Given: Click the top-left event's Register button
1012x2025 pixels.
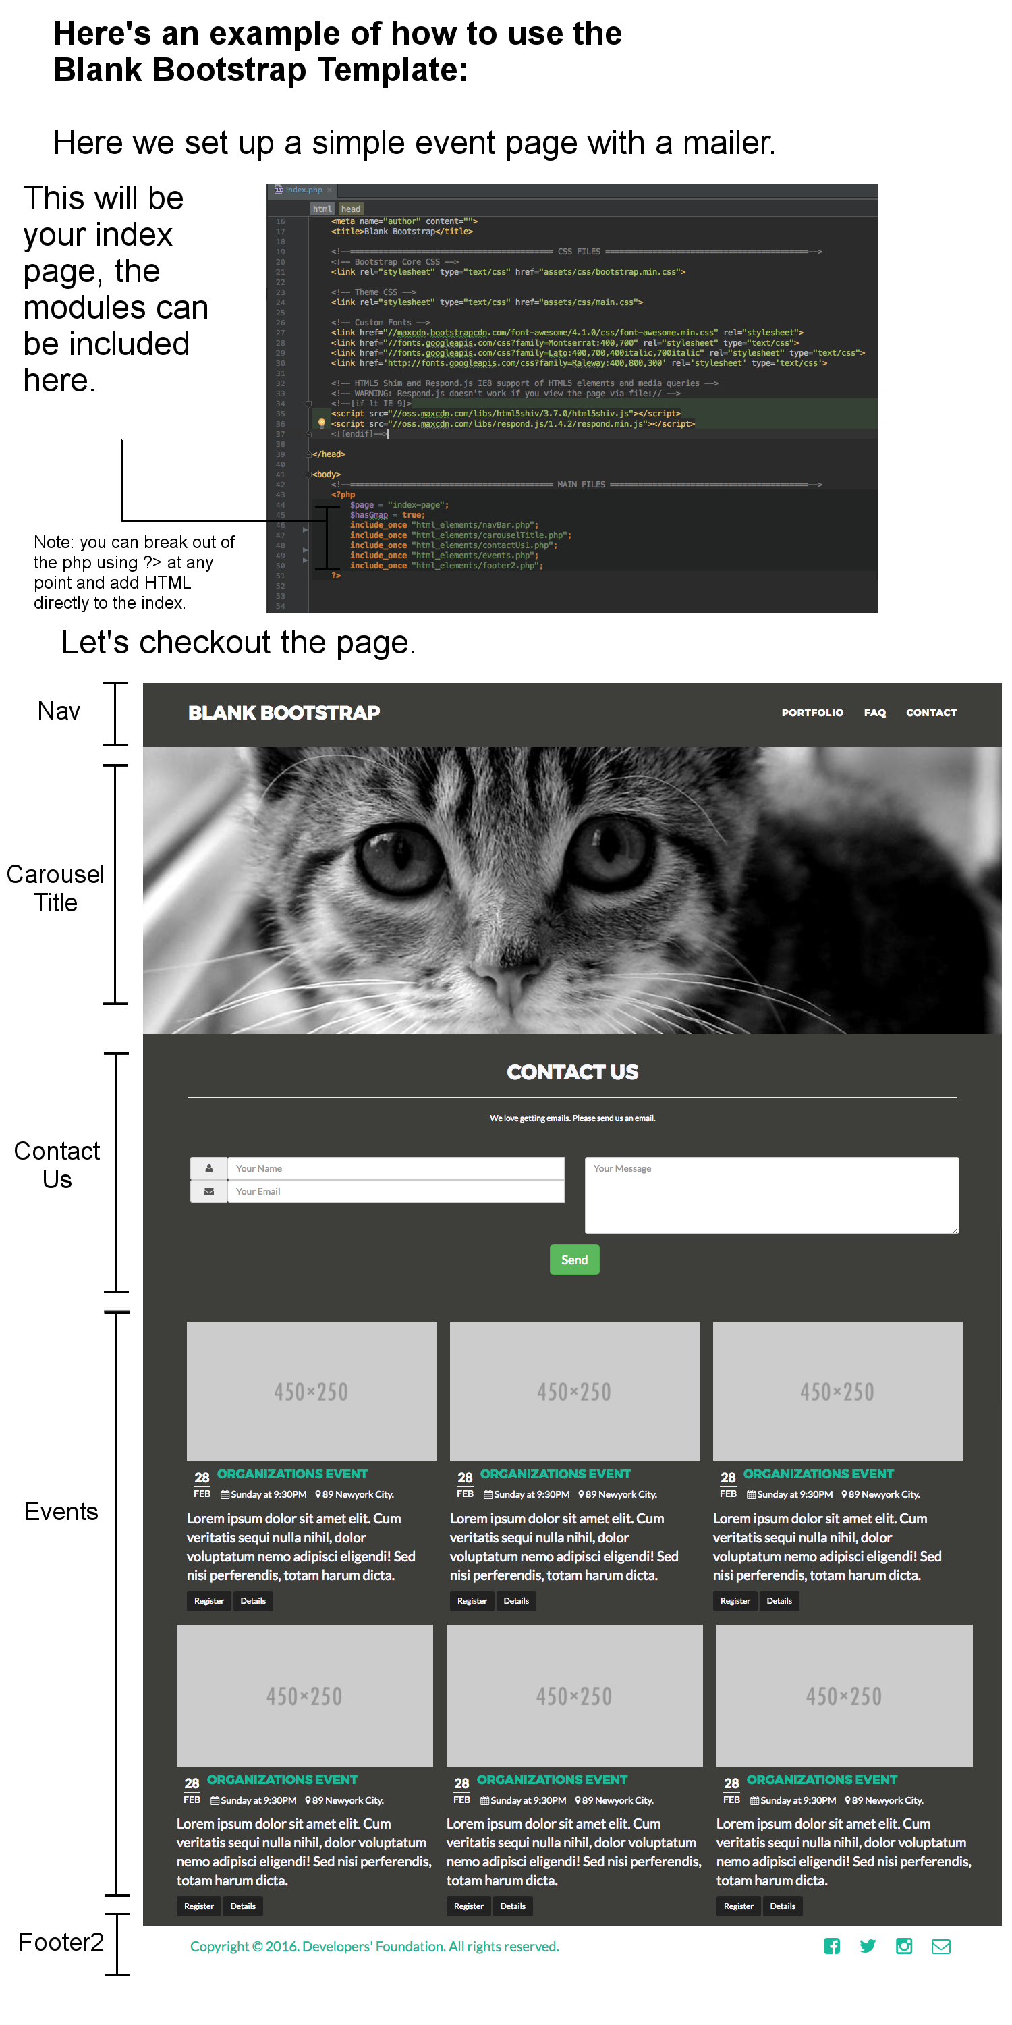Looking at the screenshot, I should click(209, 1600).
